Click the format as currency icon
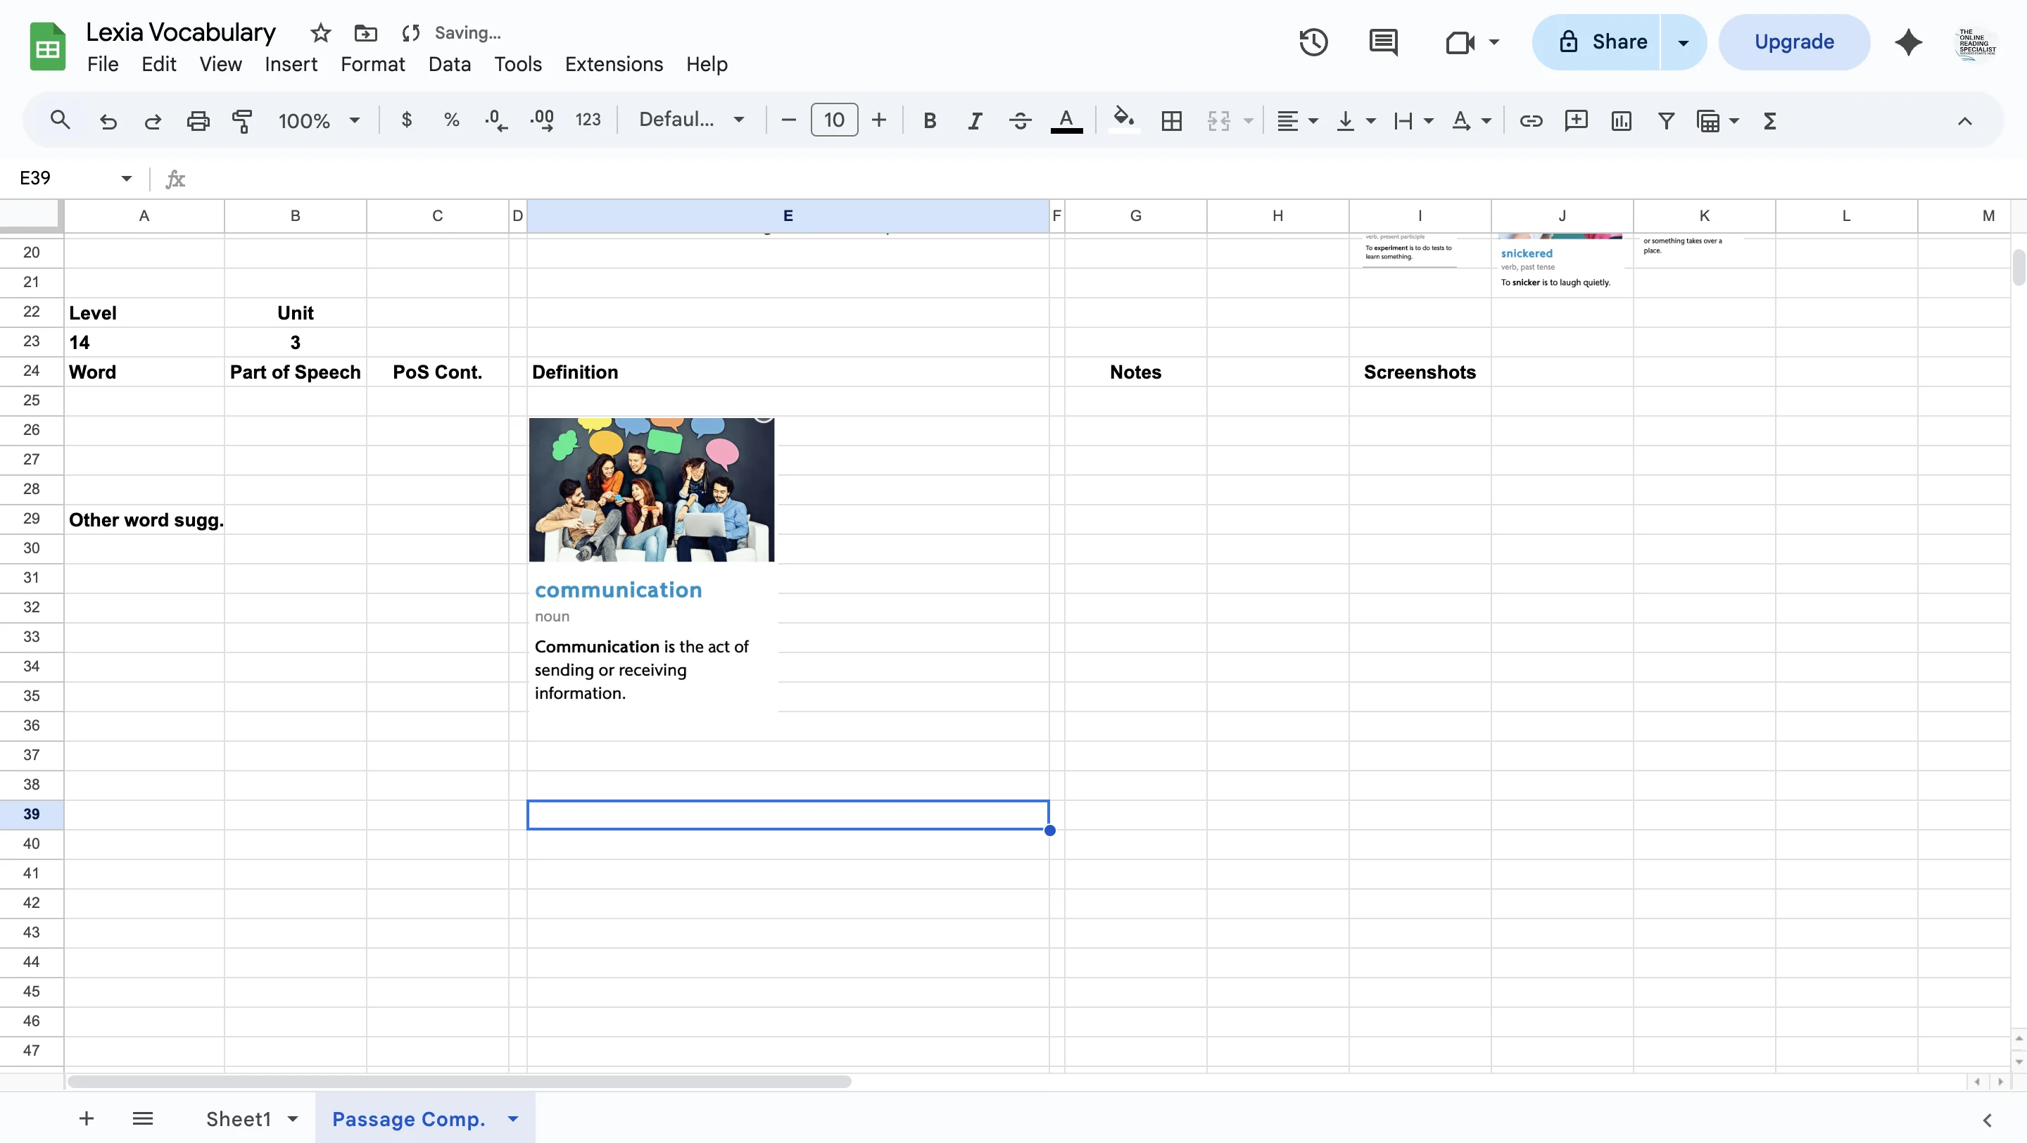This screenshot has width=2027, height=1143. click(x=406, y=120)
